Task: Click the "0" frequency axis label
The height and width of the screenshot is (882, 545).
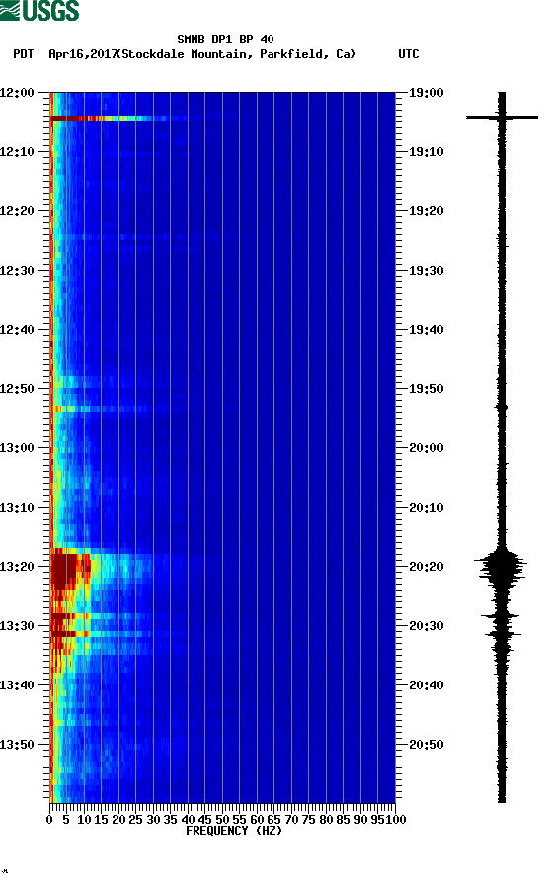Action: pos(49,820)
